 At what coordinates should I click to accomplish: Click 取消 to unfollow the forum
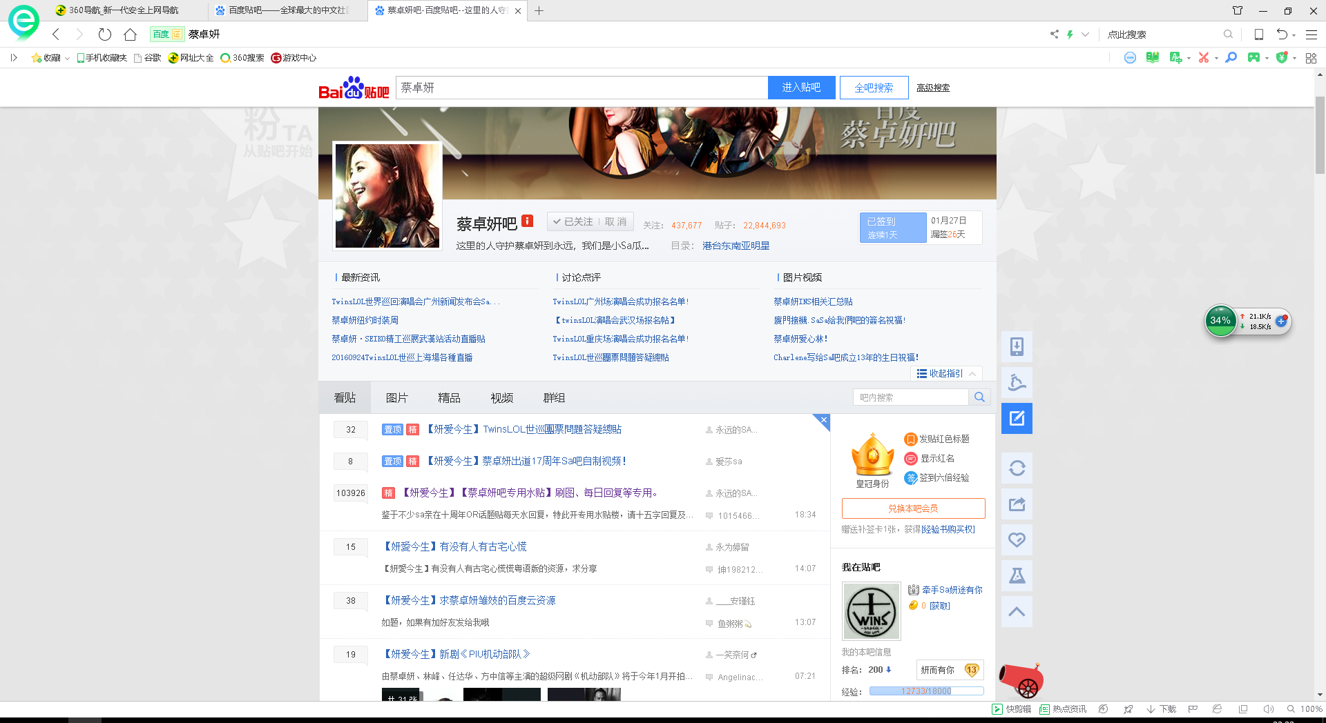pos(616,221)
